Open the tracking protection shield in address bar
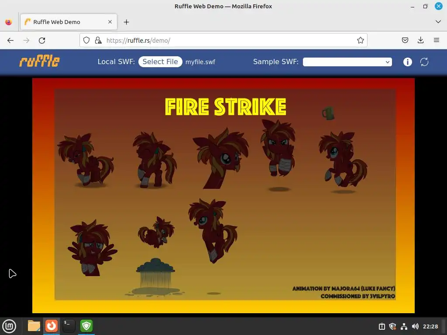This screenshot has width=447, height=335. tap(86, 40)
